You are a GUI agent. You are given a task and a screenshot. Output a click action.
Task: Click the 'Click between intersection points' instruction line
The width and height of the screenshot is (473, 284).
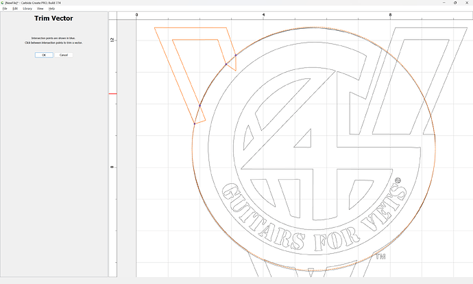[53, 43]
